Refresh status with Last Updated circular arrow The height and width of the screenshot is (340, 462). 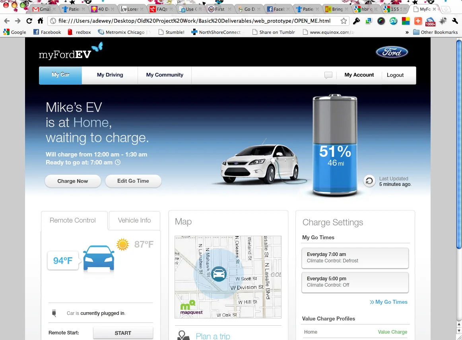369,181
